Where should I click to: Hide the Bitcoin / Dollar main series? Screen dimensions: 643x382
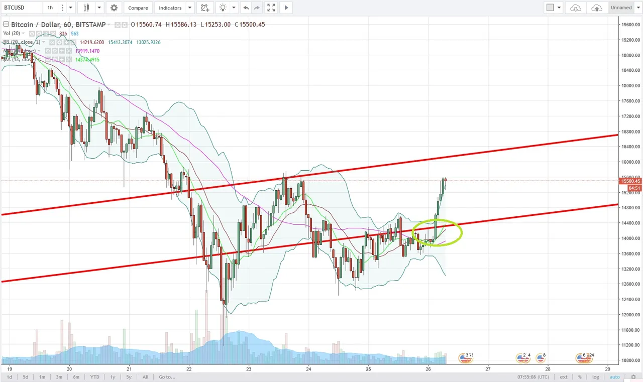(x=117, y=25)
